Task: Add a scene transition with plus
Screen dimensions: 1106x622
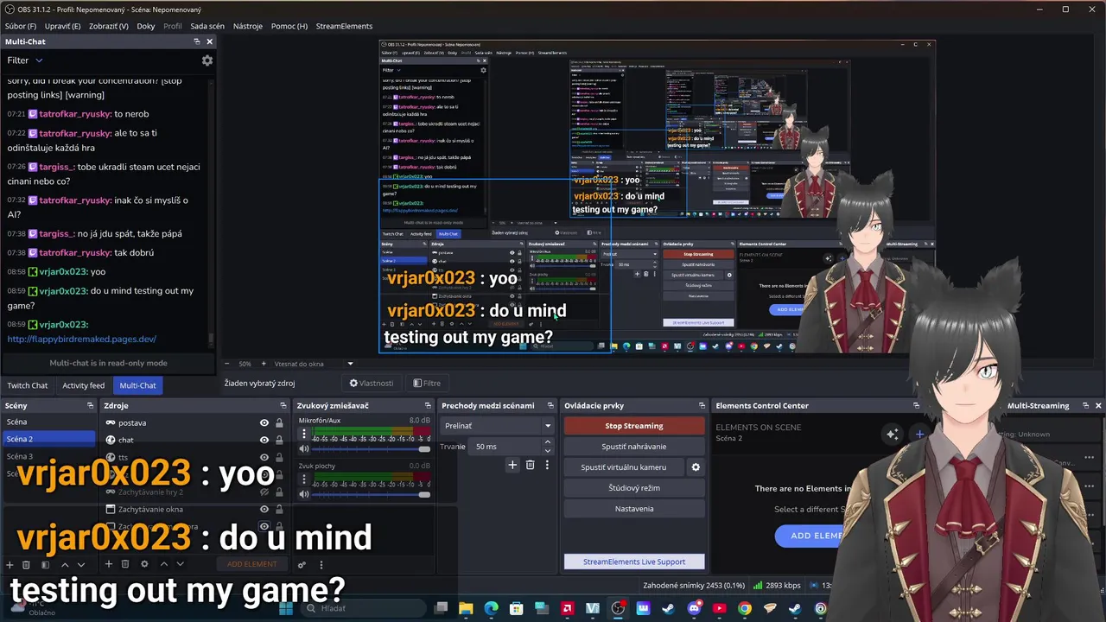Action: (x=512, y=465)
